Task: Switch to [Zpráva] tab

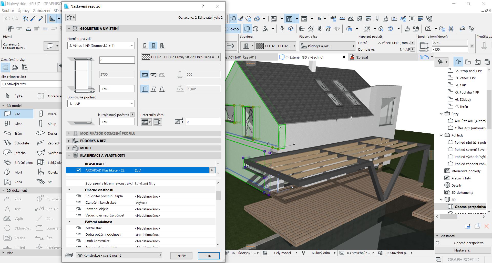Action: coord(362,57)
